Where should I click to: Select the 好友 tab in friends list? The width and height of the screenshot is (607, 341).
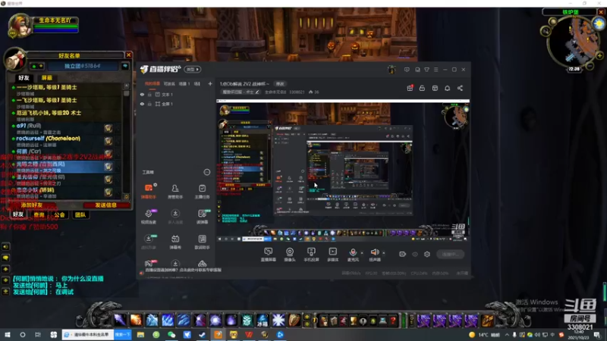coord(24,78)
